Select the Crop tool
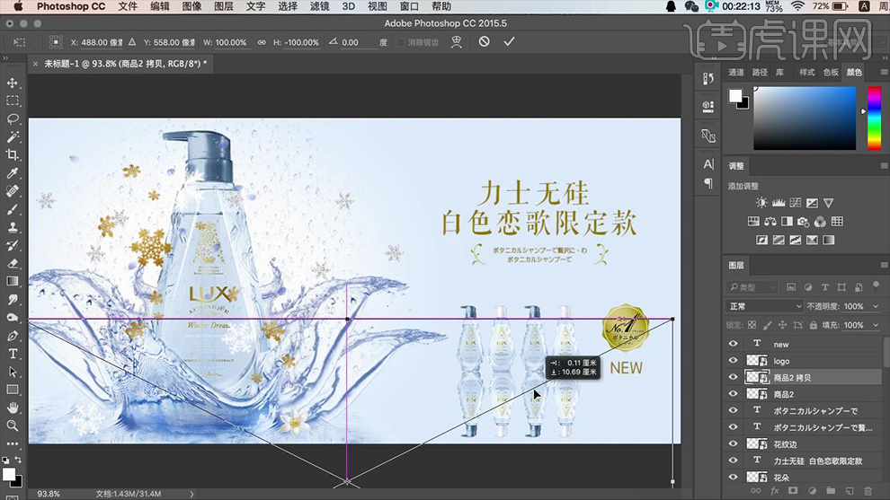Image resolution: width=890 pixels, height=500 pixels. [x=12, y=154]
